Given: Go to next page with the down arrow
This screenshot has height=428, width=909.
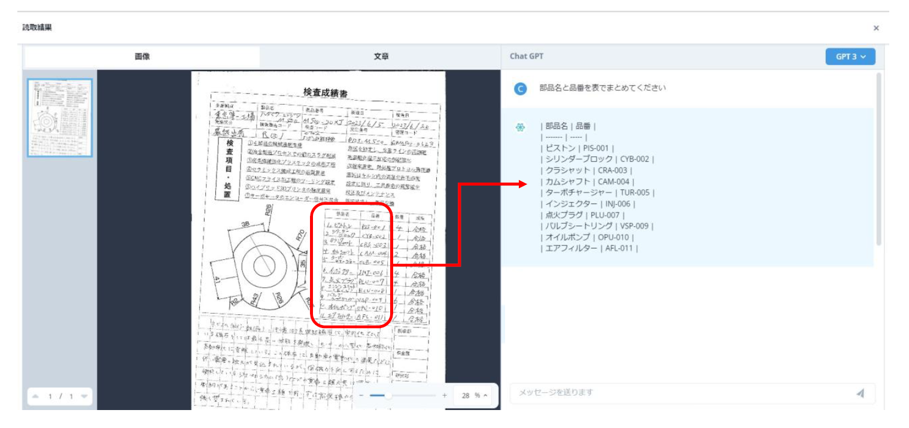Looking at the screenshot, I should pos(82,395).
